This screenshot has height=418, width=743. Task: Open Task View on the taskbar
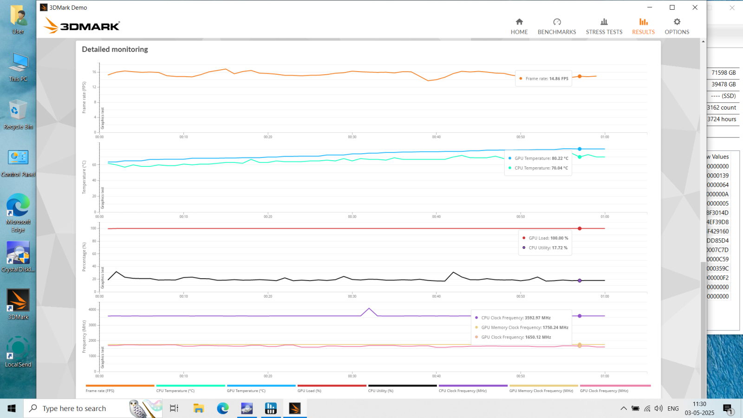click(174, 408)
